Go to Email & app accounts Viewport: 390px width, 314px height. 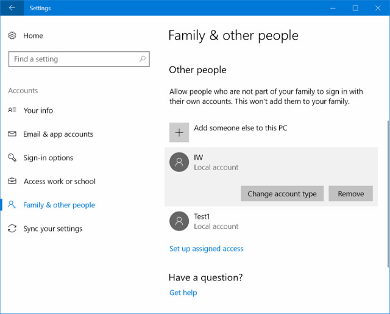click(x=58, y=134)
